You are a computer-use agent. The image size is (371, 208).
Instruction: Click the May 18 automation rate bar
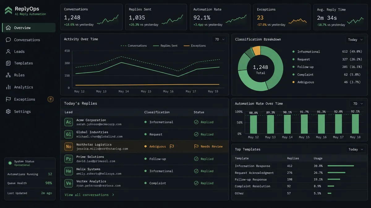click(x=355, y=124)
